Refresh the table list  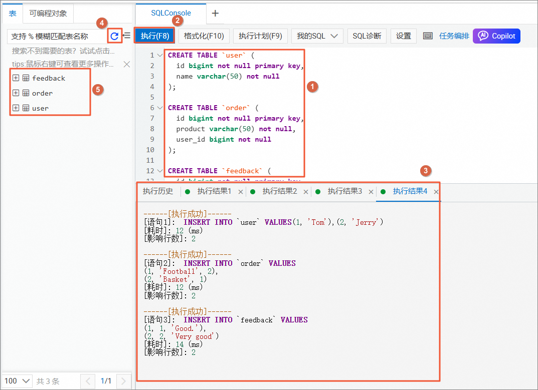[114, 36]
